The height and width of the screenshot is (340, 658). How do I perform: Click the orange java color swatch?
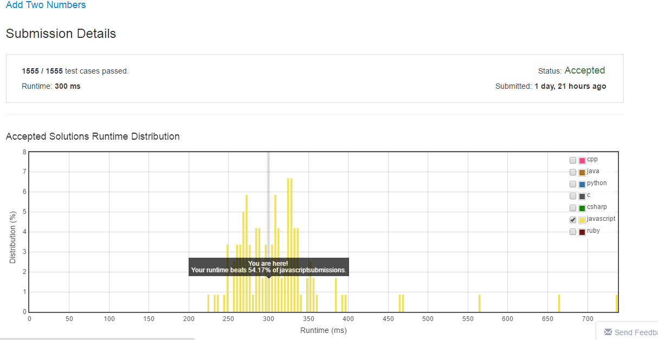[x=582, y=173]
